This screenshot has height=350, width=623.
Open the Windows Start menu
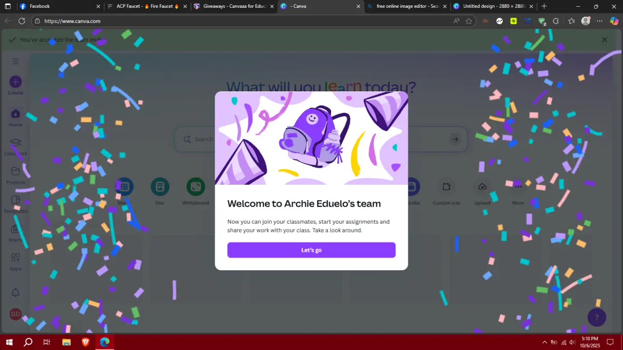click(x=9, y=342)
